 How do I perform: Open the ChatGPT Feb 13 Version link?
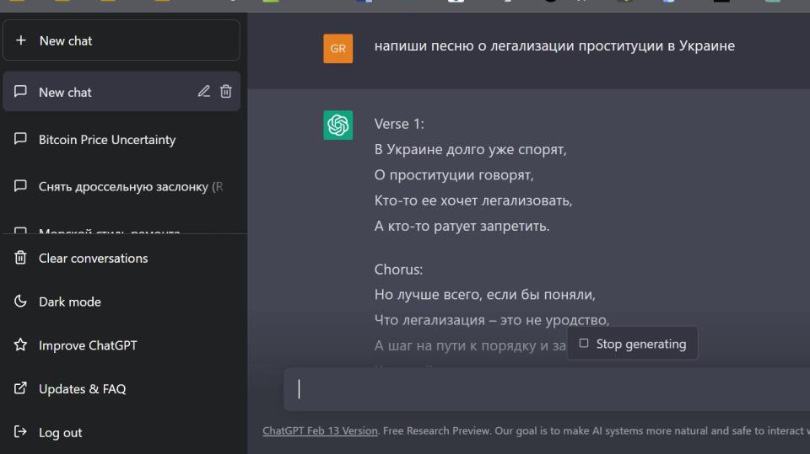point(320,430)
